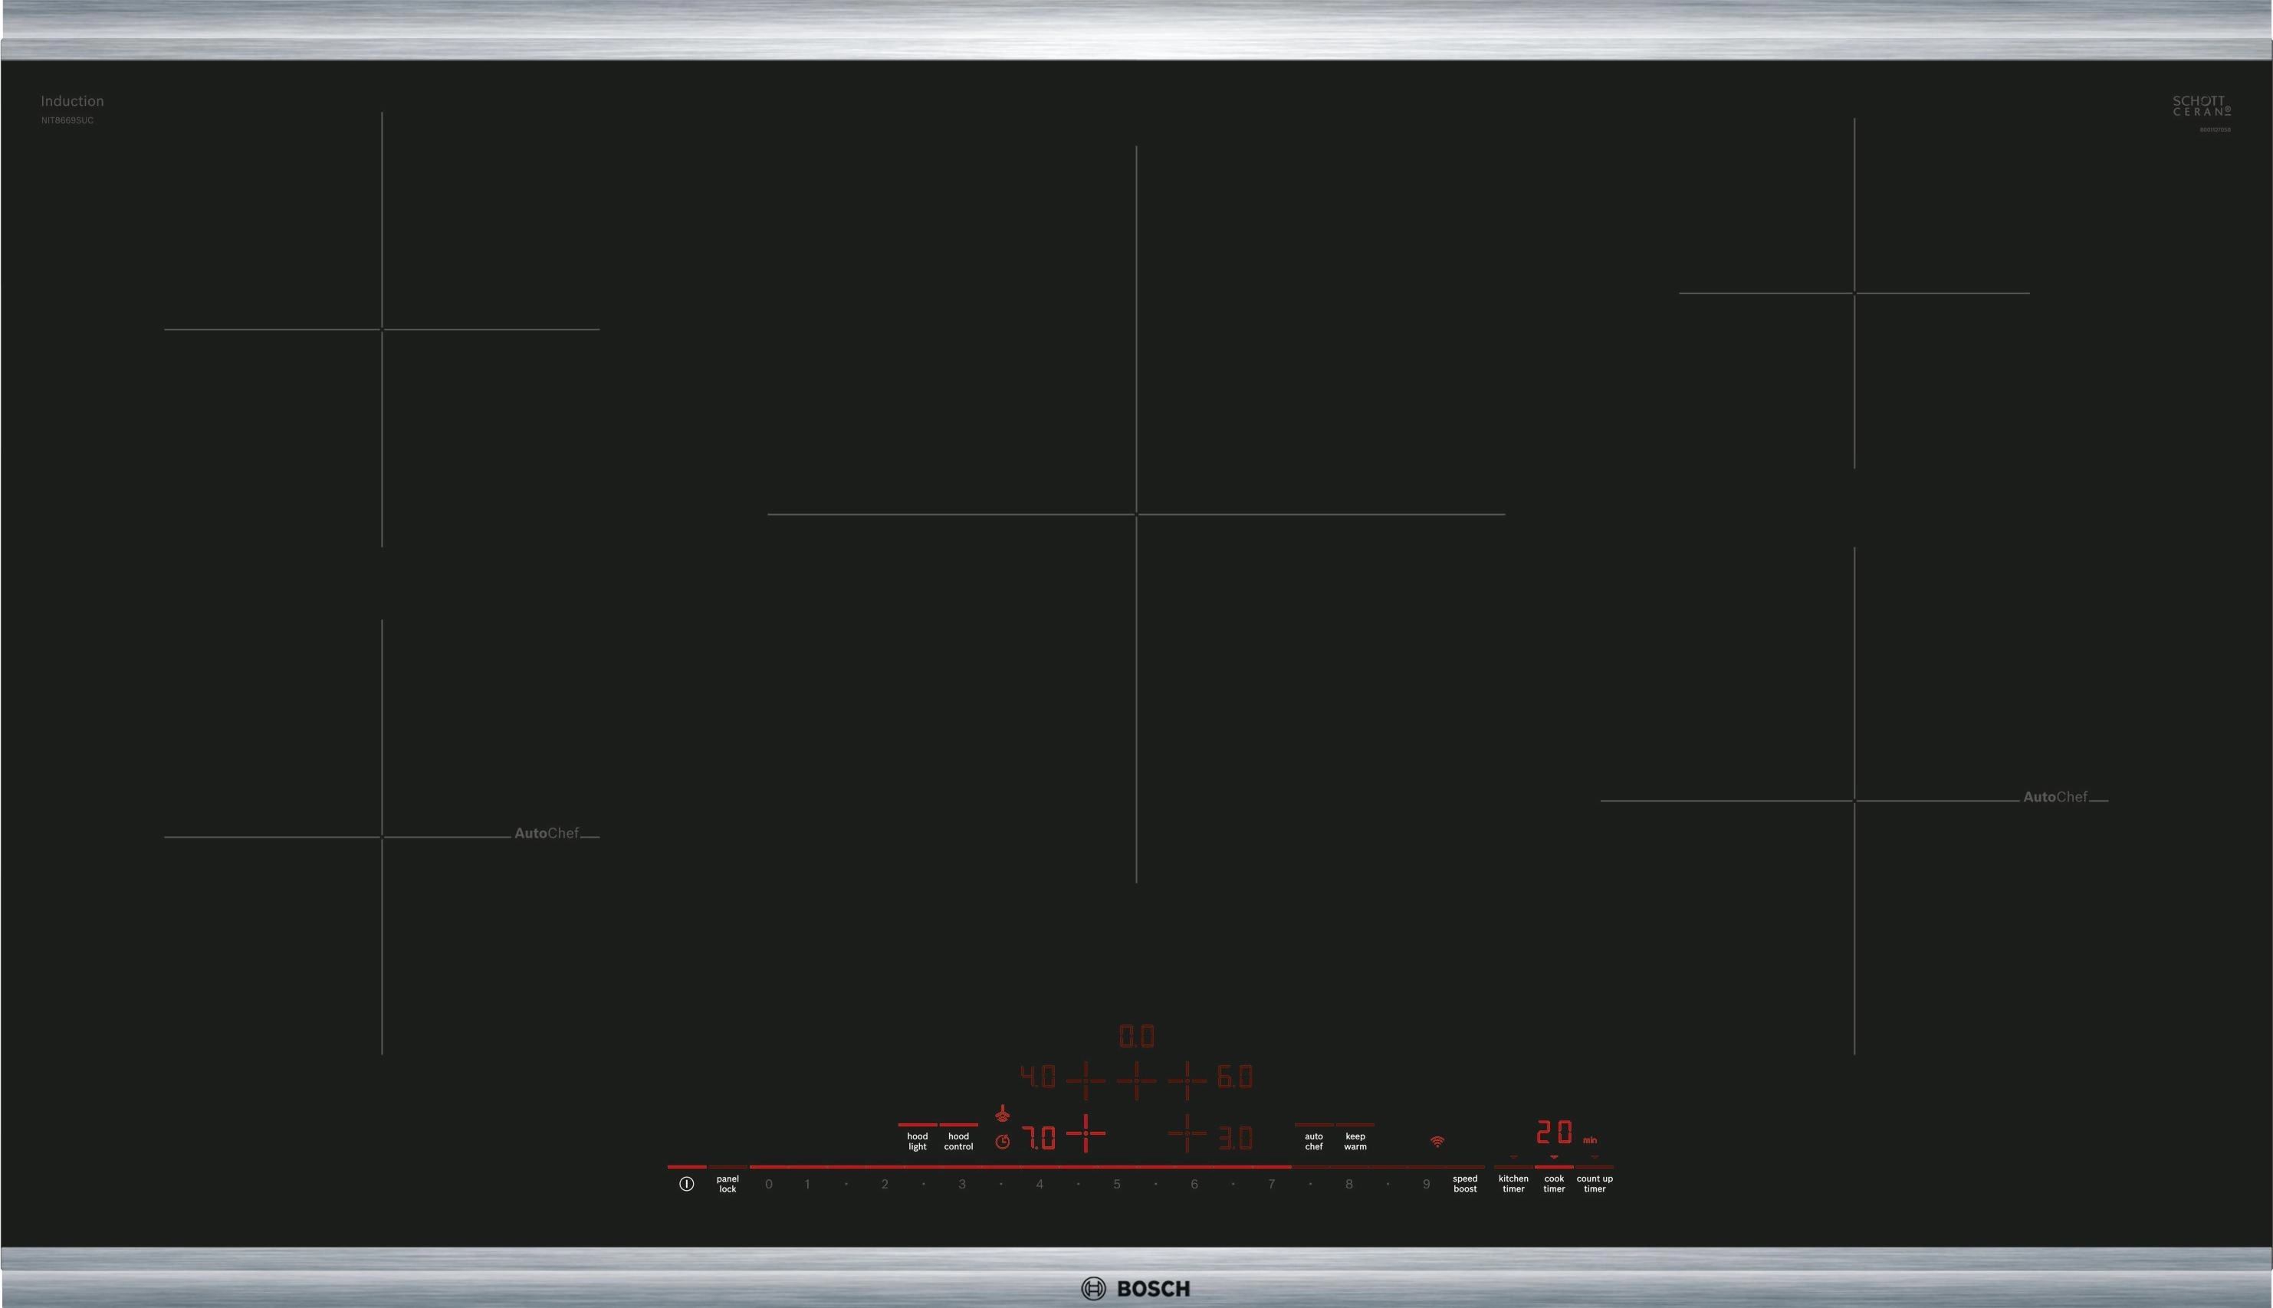Set power level slider to 9

pos(1425,1184)
